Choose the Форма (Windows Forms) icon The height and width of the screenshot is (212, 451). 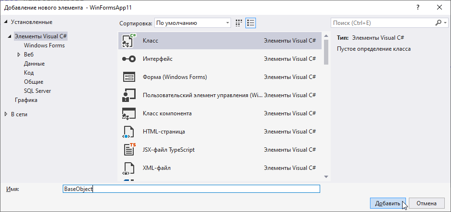129,77
